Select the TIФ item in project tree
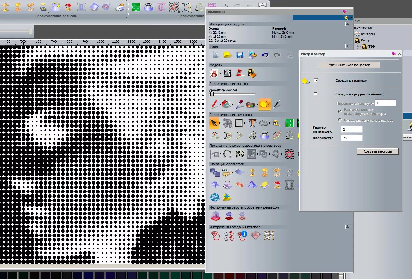 pyautogui.click(x=371, y=46)
